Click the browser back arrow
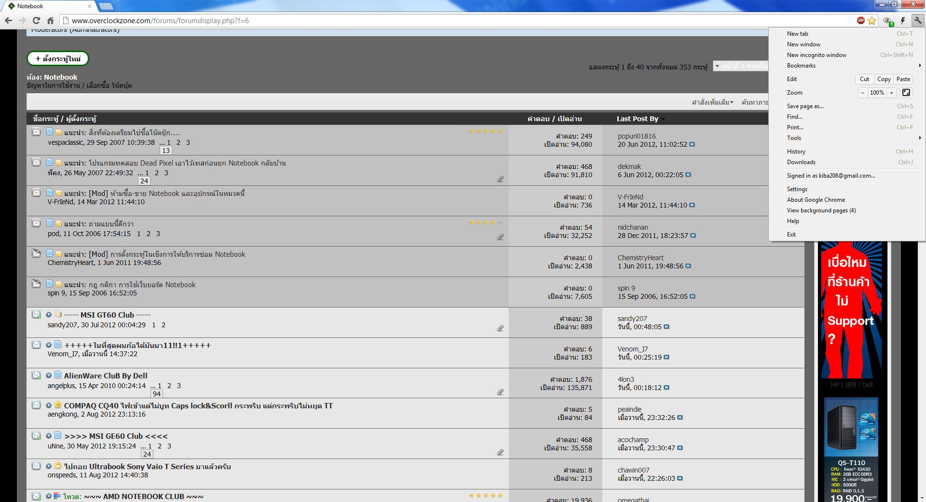The width and height of the screenshot is (926, 502). point(8,20)
